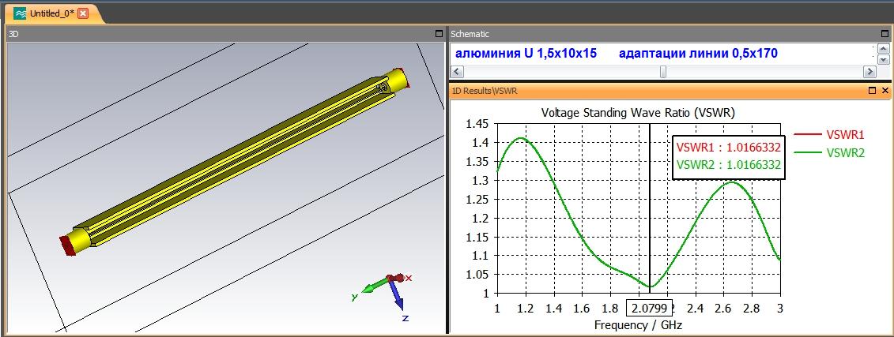Click Schematic horizontal scrollbar left arrow
This screenshot has width=894, height=337.
457,72
